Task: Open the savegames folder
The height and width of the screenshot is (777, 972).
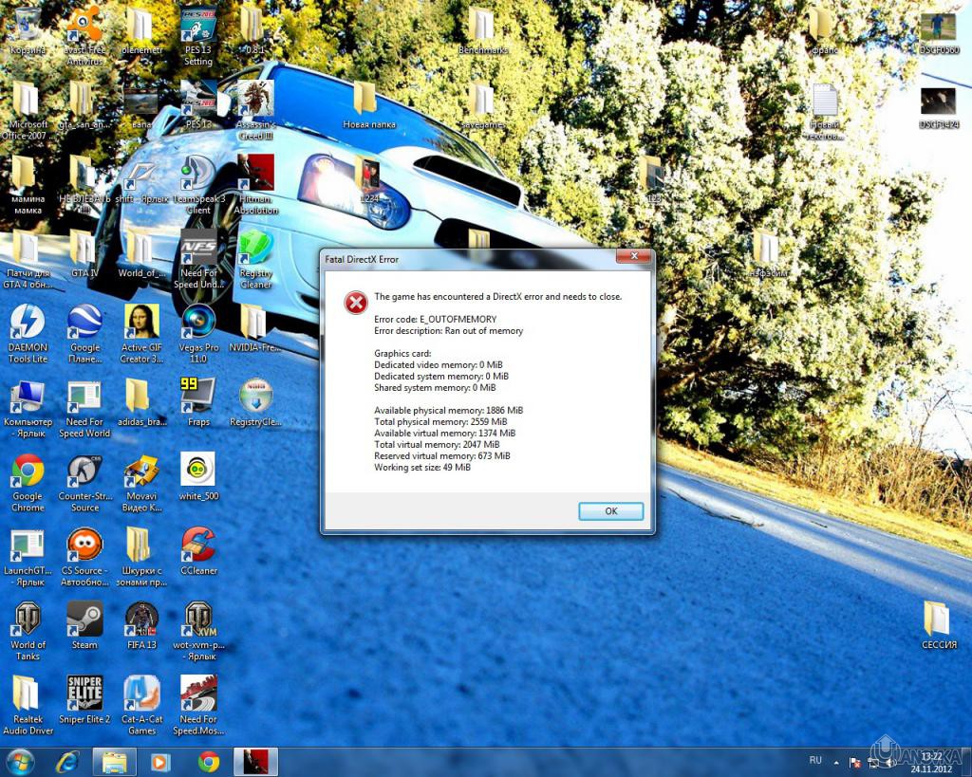Action: [x=482, y=105]
